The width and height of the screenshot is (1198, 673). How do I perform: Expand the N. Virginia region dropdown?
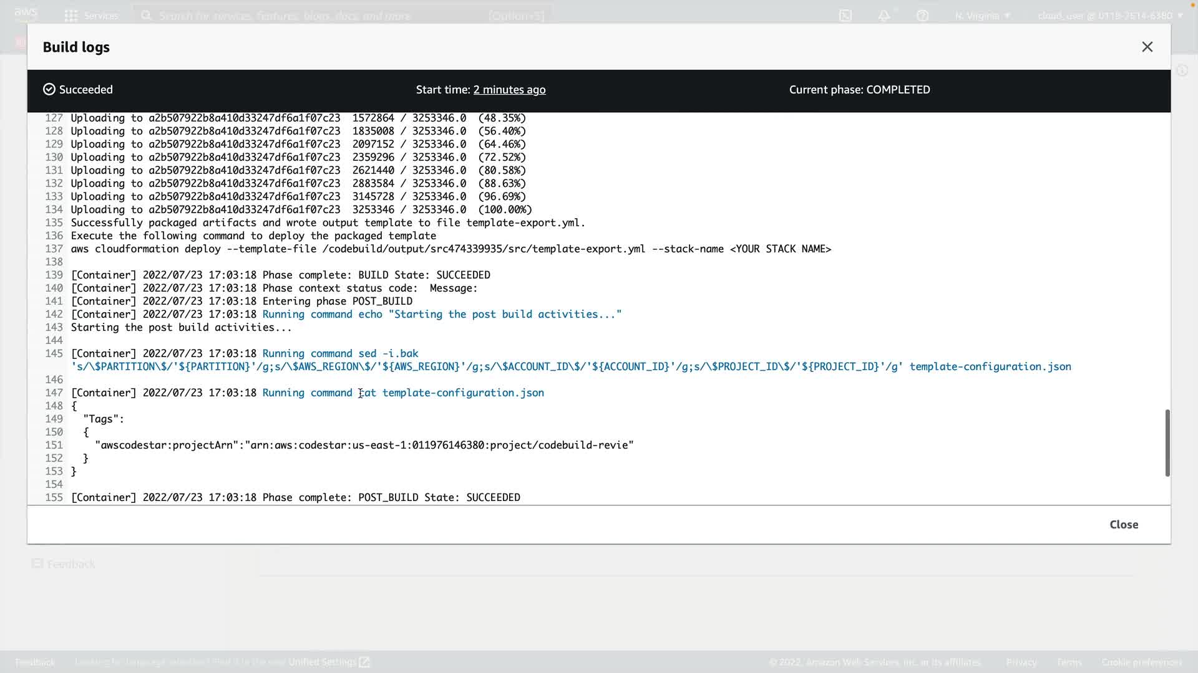coord(982,16)
